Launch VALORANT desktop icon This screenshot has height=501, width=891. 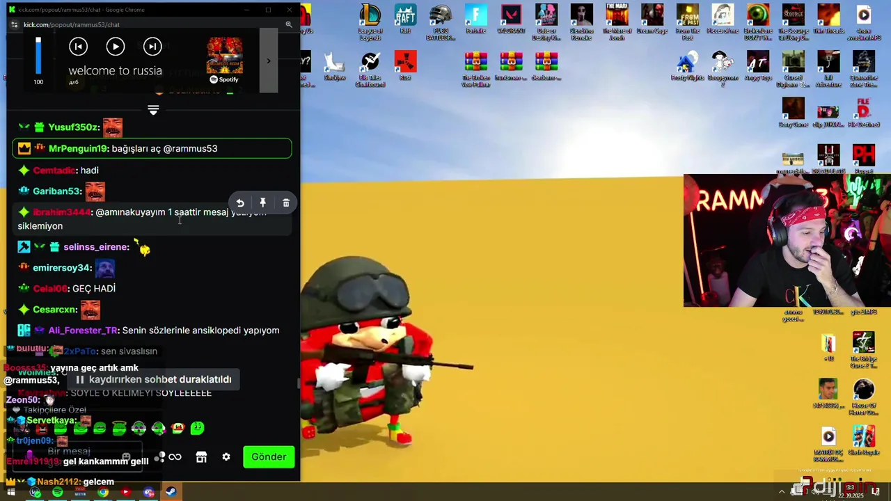coord(511,19)
